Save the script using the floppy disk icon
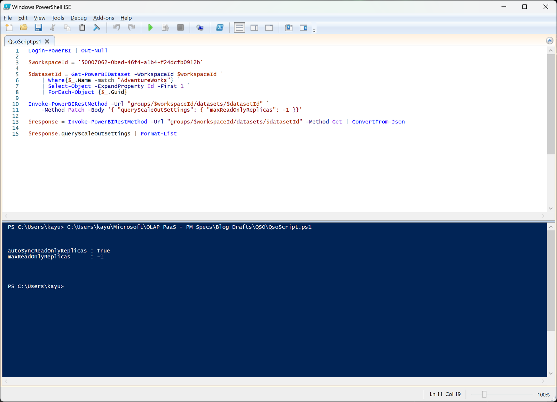 tap(38, 27)
